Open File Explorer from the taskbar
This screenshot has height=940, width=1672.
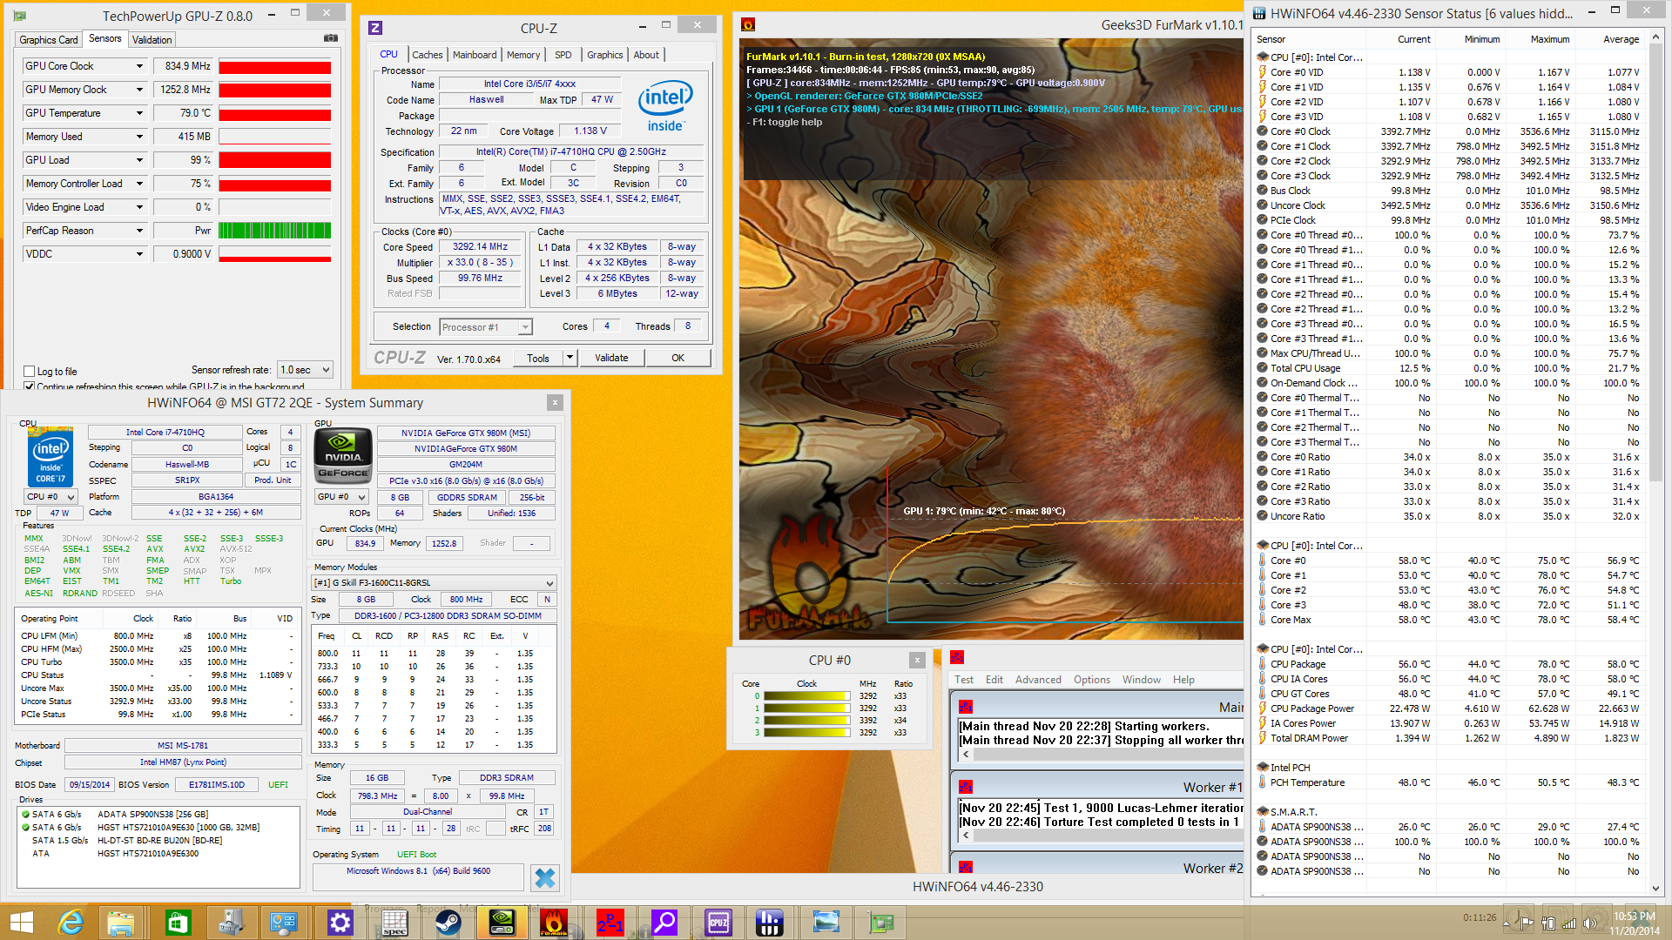pos(121,923)
